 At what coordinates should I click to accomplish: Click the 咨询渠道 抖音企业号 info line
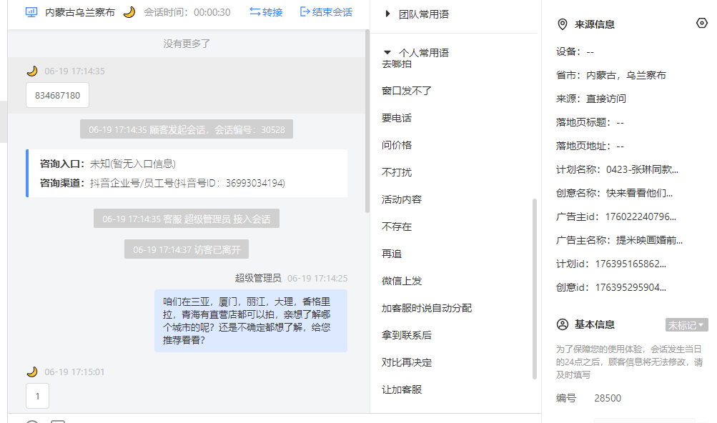pos(162,183)
